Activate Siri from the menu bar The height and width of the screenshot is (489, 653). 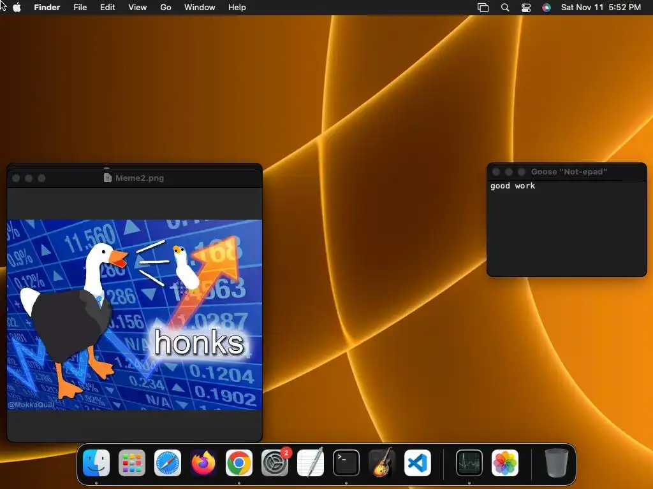(x=547, y=8)
